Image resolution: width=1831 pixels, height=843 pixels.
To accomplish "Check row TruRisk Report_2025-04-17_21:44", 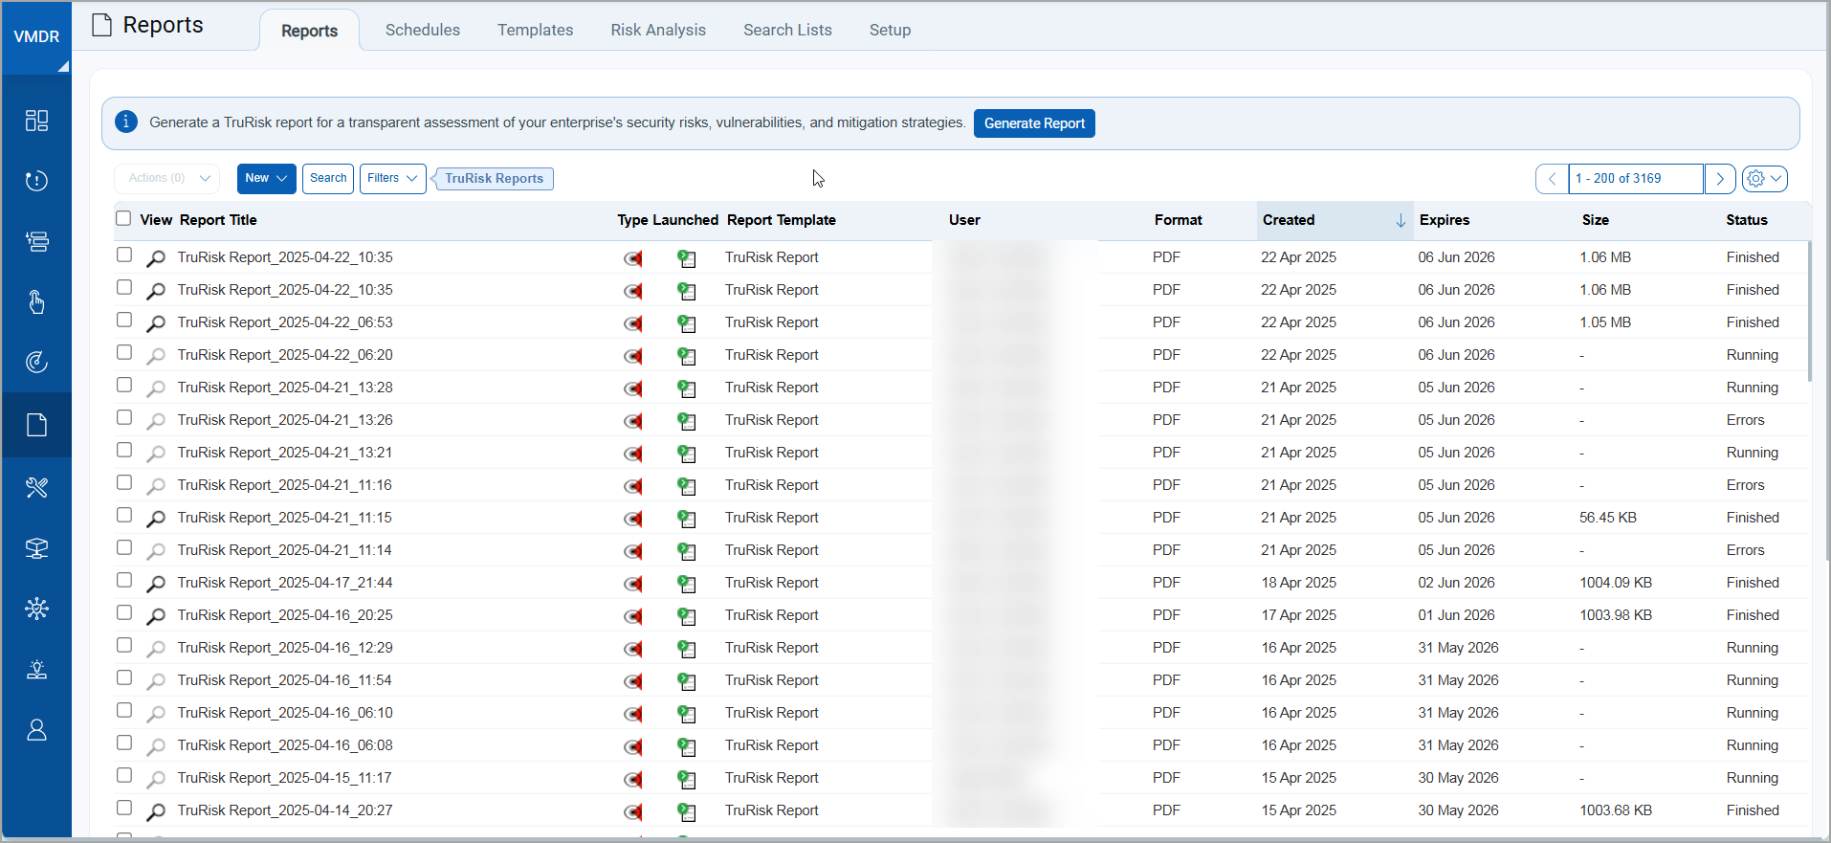I will click(x=124, y=580).
